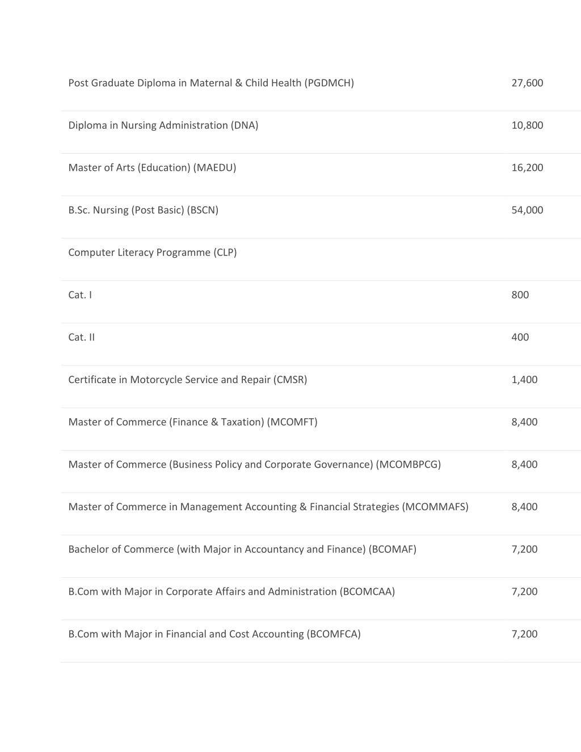
Task: Select the MCOMBPCG programme text
Action: [255, 464]
